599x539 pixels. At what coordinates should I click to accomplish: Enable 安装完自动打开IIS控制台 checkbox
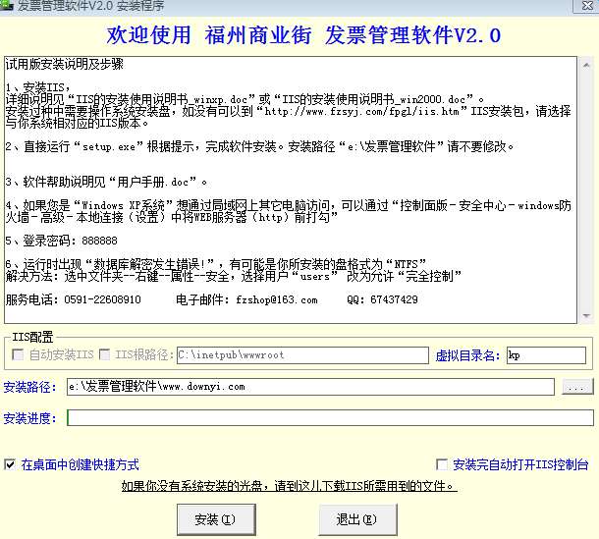coord(442,464)
